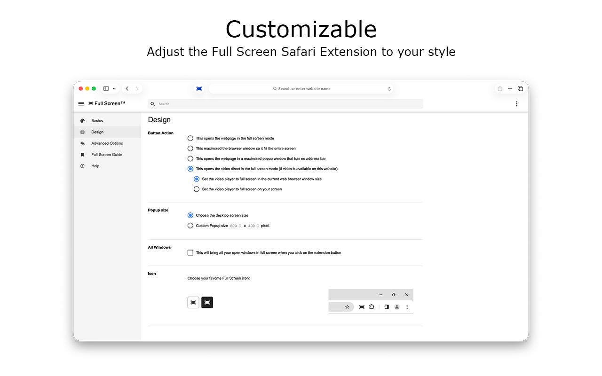
Task: Click the Full Screen Guide bookmark icon
Action: coord(82,155)
